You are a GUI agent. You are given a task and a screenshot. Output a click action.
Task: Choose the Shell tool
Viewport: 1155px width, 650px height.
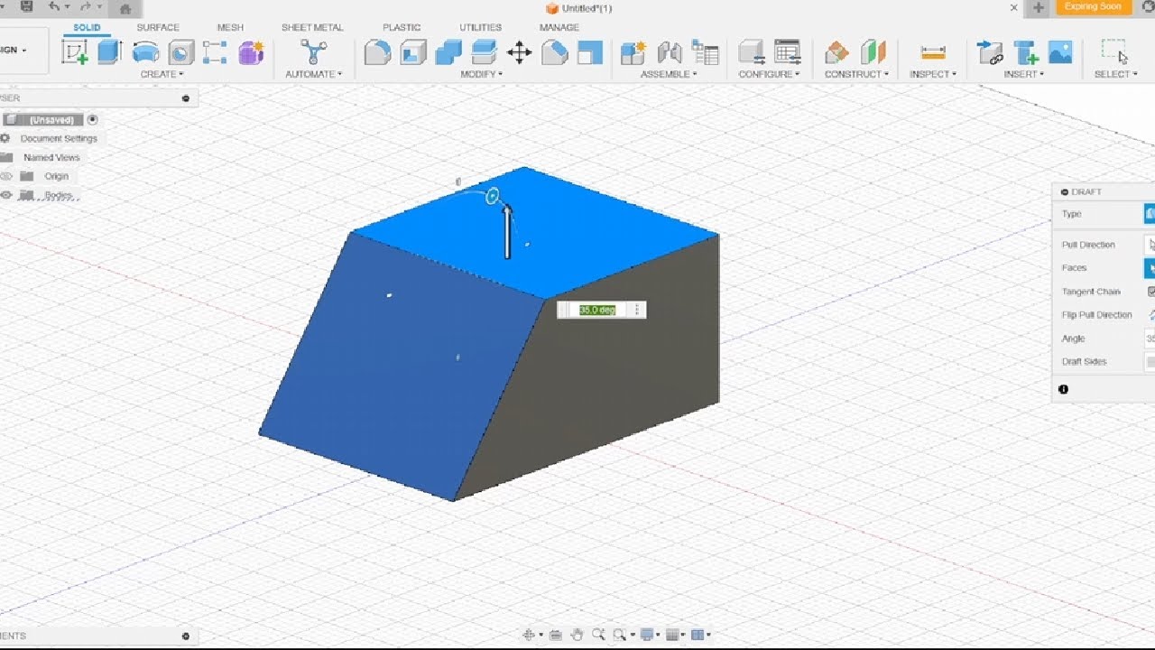[x=413, y=52]
